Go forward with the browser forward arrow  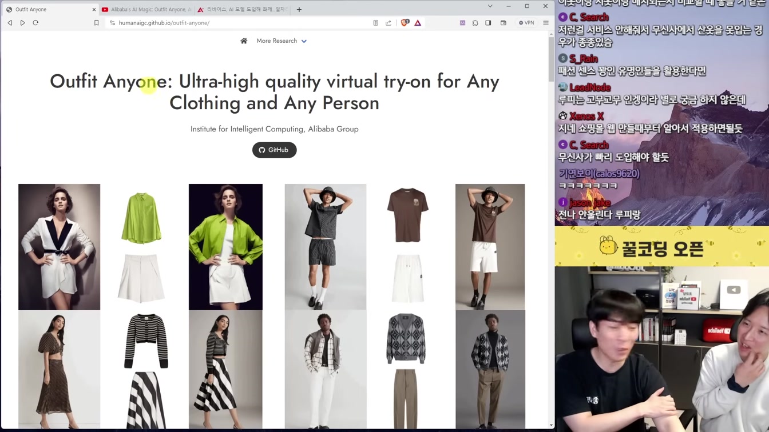coord(22,23)
